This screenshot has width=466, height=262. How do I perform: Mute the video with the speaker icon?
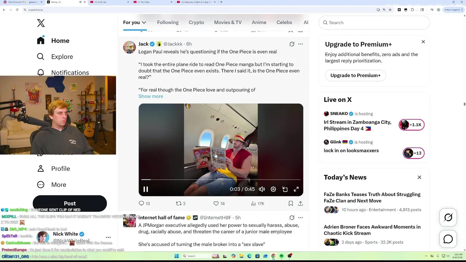[x=262, y=189]
